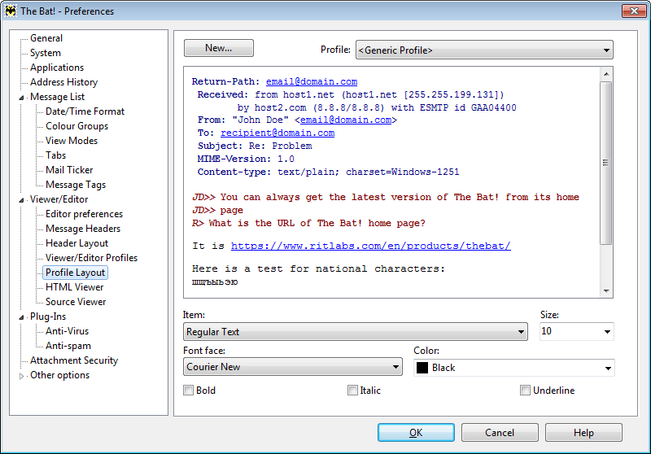Open Viewer/Editor Profiles page
This screenshot has width=651, height=454.
[x=91, y=258]
